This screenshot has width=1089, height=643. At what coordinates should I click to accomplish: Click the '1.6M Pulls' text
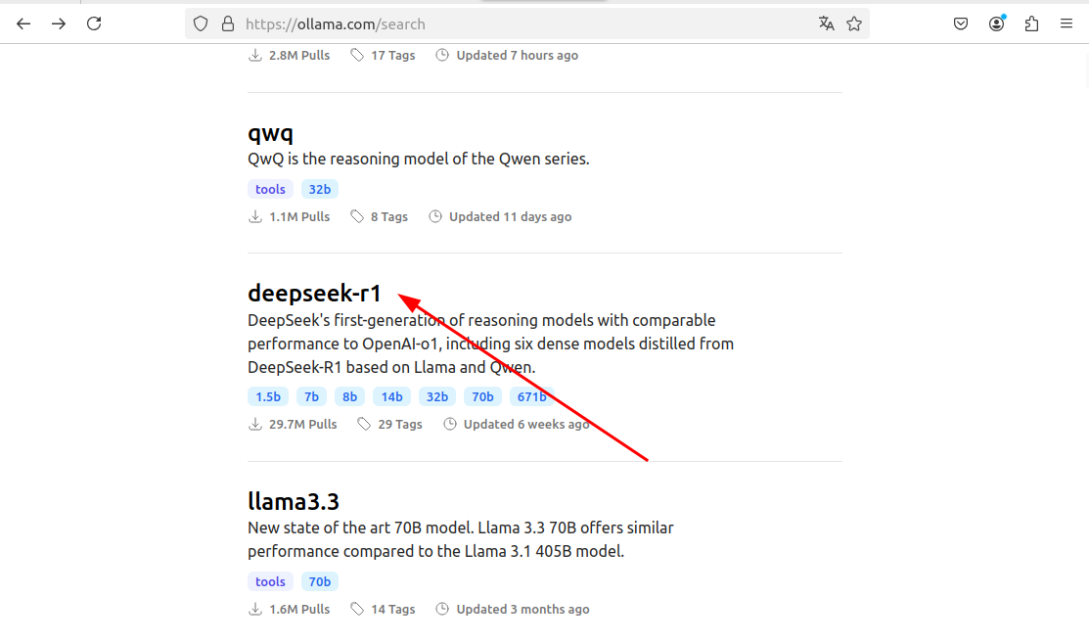click(299, 609)
